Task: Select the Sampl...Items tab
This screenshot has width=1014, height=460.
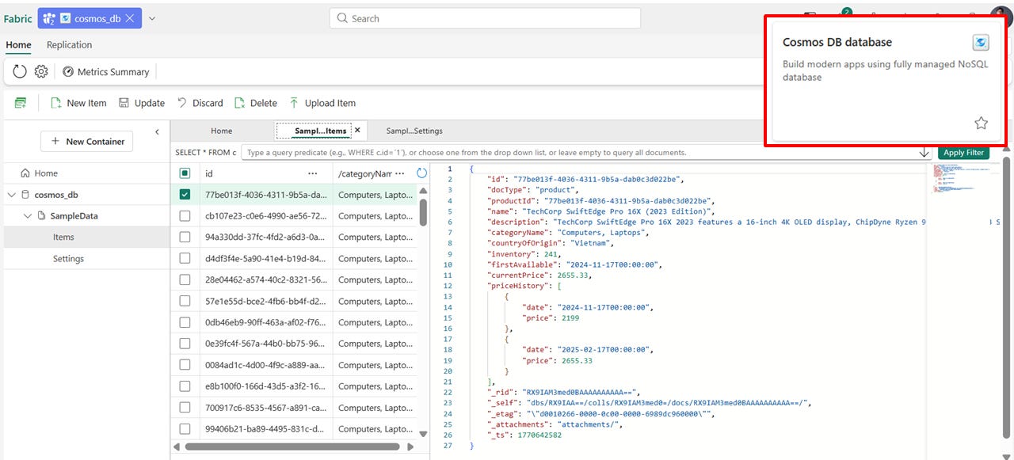Action: tap(320, 131)
